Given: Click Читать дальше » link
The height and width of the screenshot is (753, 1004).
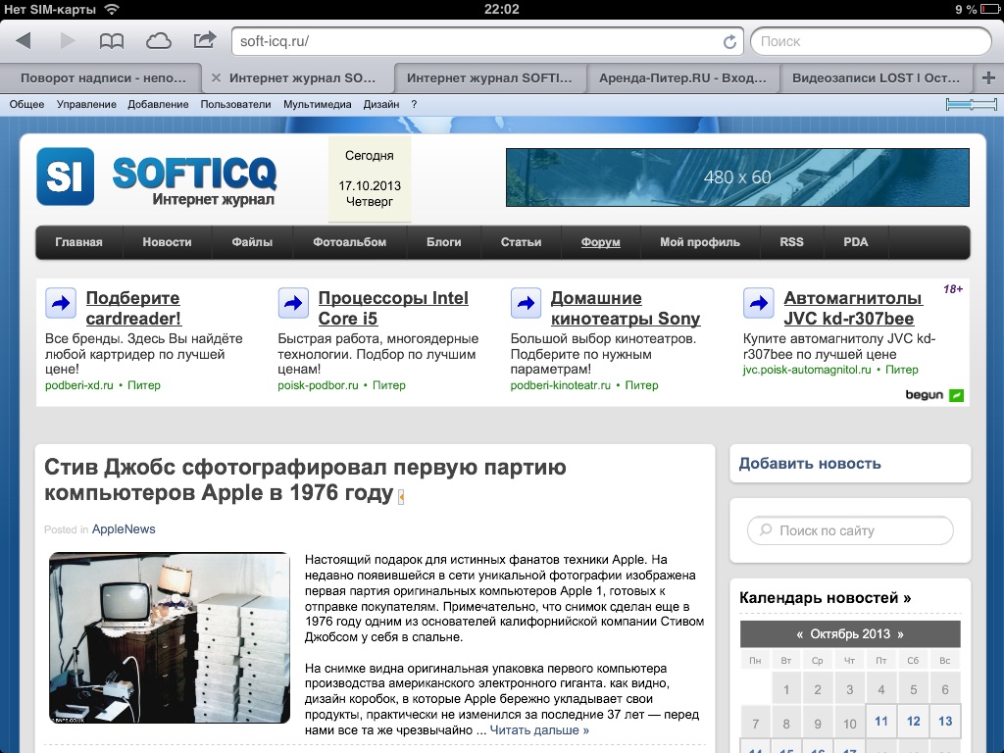Looking at the screenshot, I should point(539,730).
